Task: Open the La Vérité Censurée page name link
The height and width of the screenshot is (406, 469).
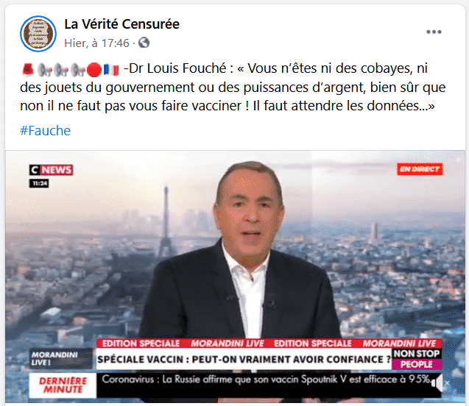Action: pyautogui.click(x=121, y=24)
